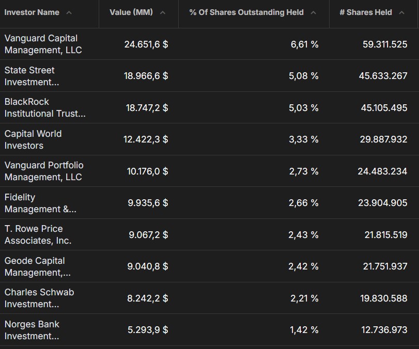
Task: Open Norges Bank Investment investor
Action: coord(32,330)
